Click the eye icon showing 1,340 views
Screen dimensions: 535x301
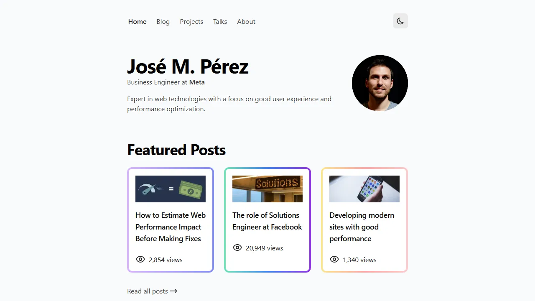(334, 259)
